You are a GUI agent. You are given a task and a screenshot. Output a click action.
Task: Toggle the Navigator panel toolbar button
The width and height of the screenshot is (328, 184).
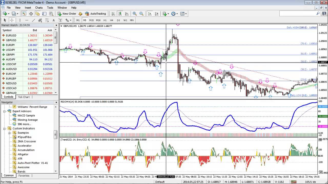pos(37,14)
